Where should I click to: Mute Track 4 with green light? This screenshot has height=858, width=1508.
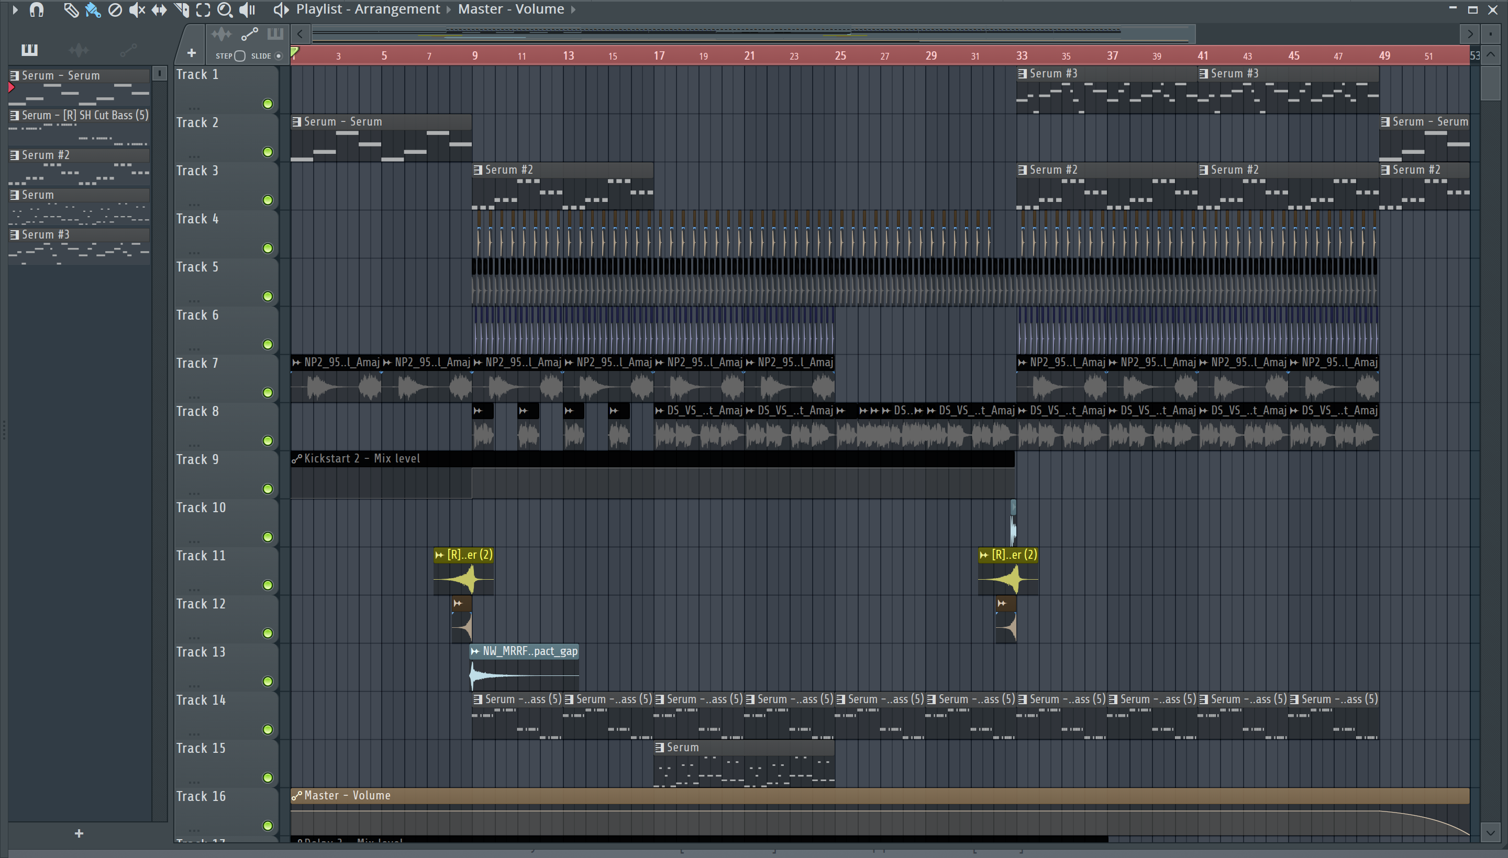point(268,249)
